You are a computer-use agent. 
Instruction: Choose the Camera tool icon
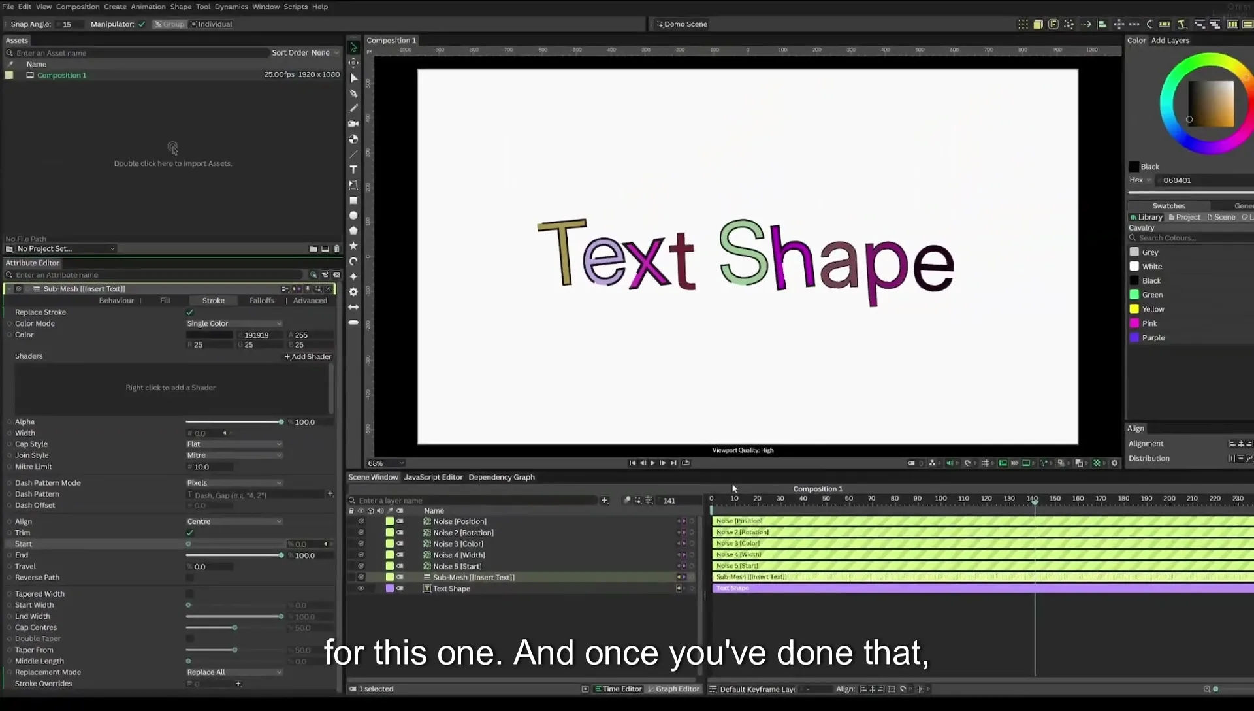353,124
